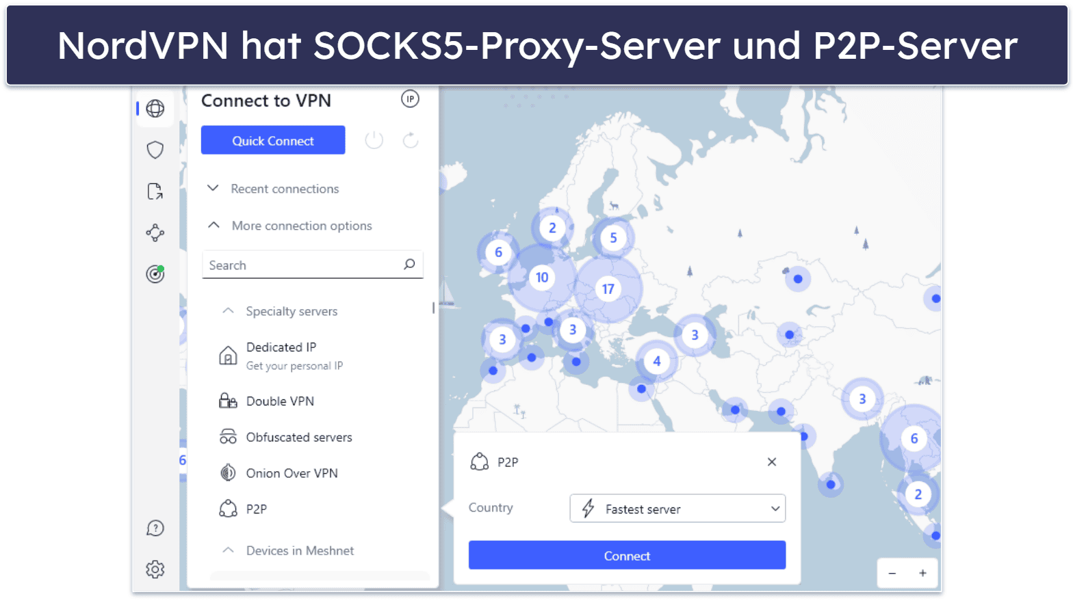This screenshot has width=1073, height=601.
Task: Open the help question-mark sidebar icon
Action: [155, 528]
